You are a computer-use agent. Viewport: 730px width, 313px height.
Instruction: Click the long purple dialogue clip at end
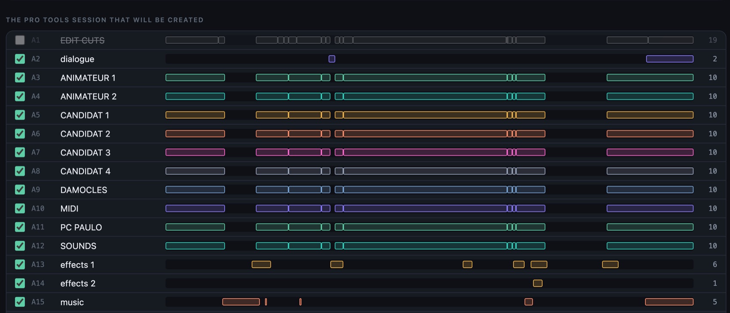click(670, 59)
